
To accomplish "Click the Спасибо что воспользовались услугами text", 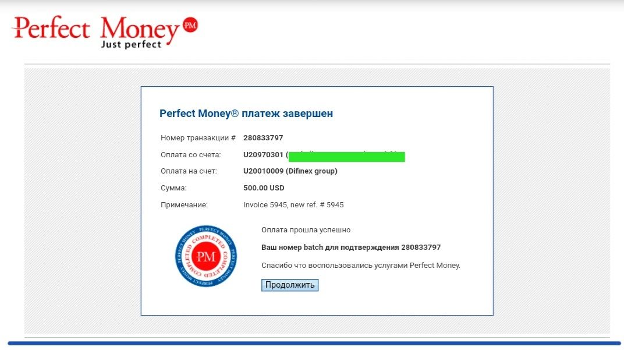I will coord(360,265).
